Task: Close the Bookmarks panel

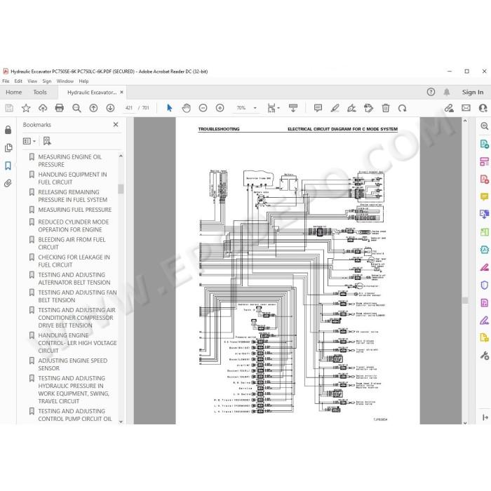Action: pyautogui.click(x=116, y=124)
